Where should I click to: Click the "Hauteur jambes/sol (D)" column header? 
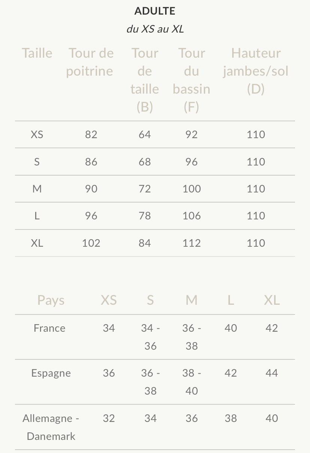[256, 71]
